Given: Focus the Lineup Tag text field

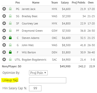Looking at the screenshot, I should 48,80.
